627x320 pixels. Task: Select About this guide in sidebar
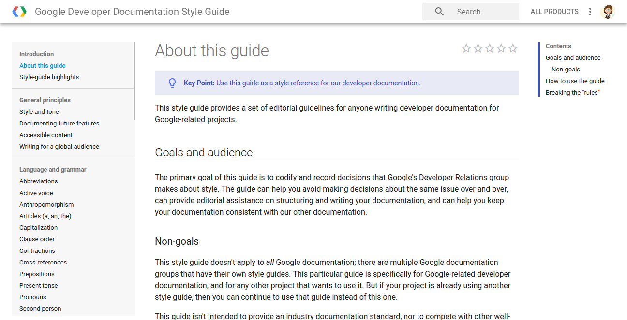[x=43, y=66]
